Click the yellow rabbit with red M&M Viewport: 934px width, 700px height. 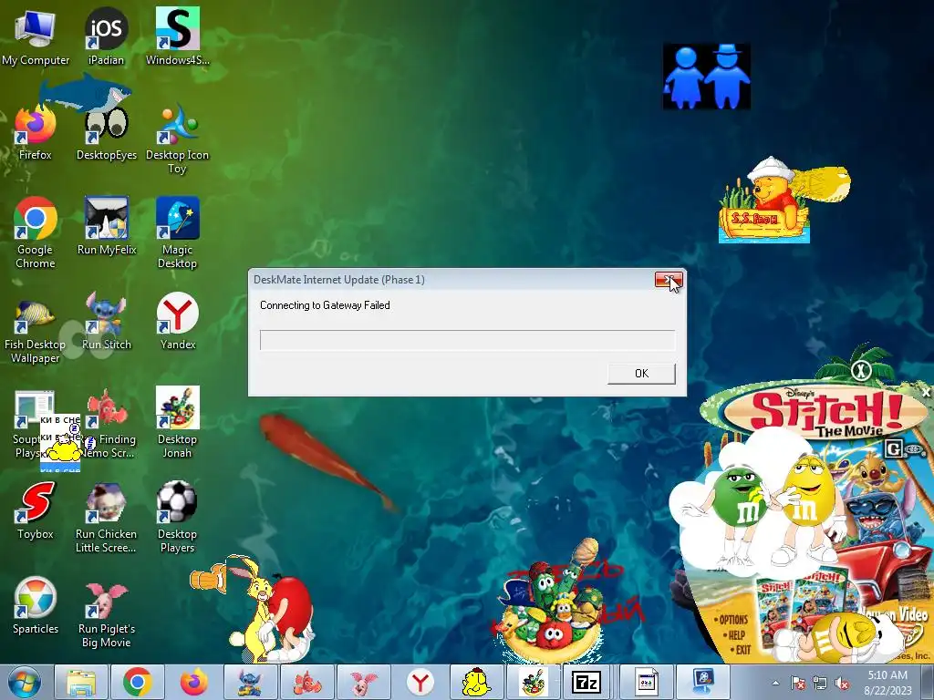coord(271,610)
